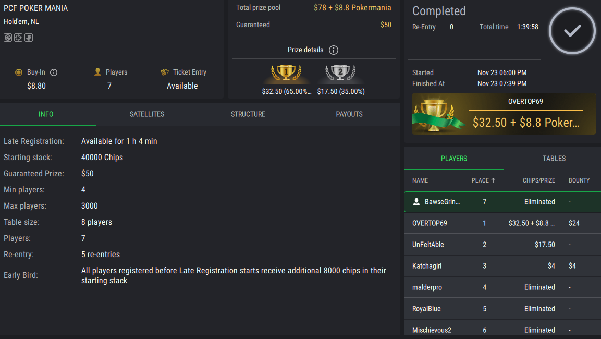The image size is (601, 339).
Task: Open the Structure tab
Action: (248, 114)
